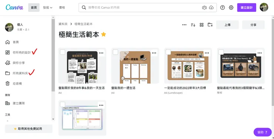Screen dimensions: 274x139
Task: Click title 盤點關於我的8件事&我的一天生活
Action: (81, 88)
